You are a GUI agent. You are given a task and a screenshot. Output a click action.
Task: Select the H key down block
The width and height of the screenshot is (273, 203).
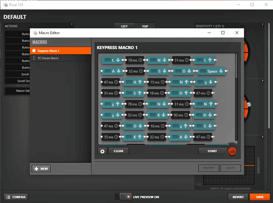click(x=204, y=115)
